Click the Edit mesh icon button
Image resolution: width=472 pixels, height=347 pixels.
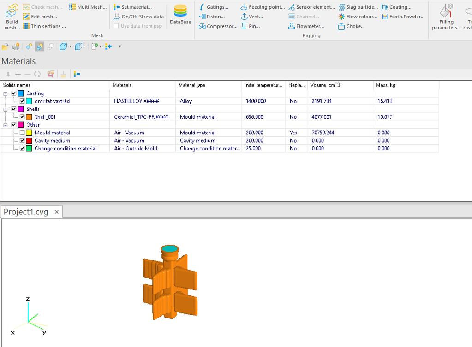(26, 17)
